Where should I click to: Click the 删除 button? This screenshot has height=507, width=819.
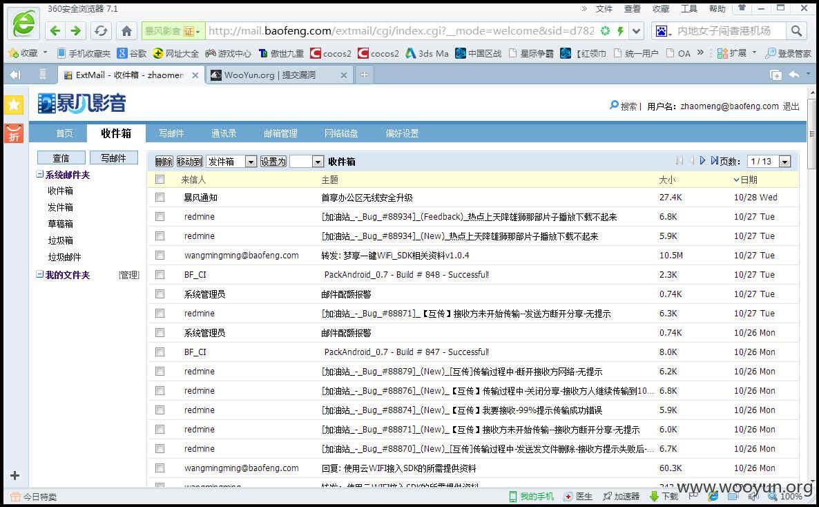(164, 162)
